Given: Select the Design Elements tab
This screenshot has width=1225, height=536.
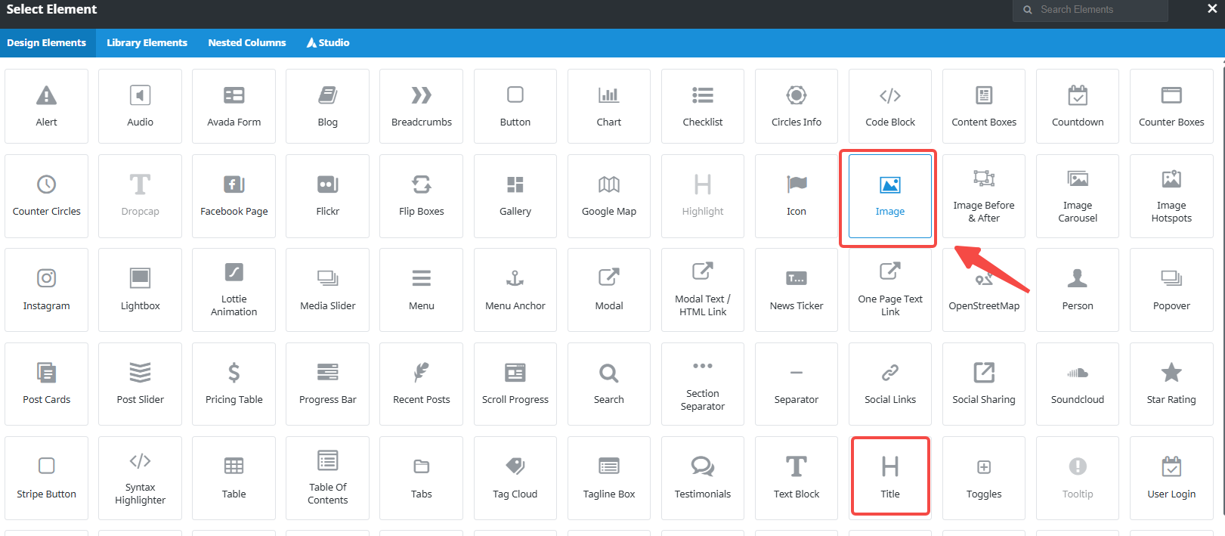Looking at the screenshot, I should click(x=46, y=43).
